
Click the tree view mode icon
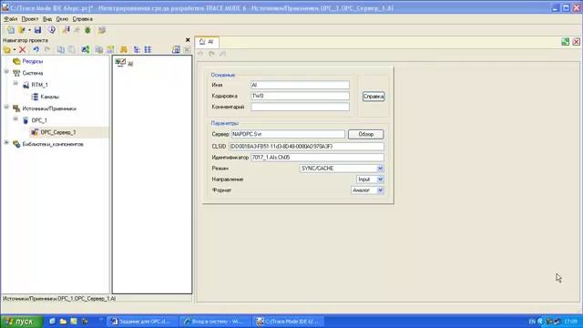click(137, 49)
